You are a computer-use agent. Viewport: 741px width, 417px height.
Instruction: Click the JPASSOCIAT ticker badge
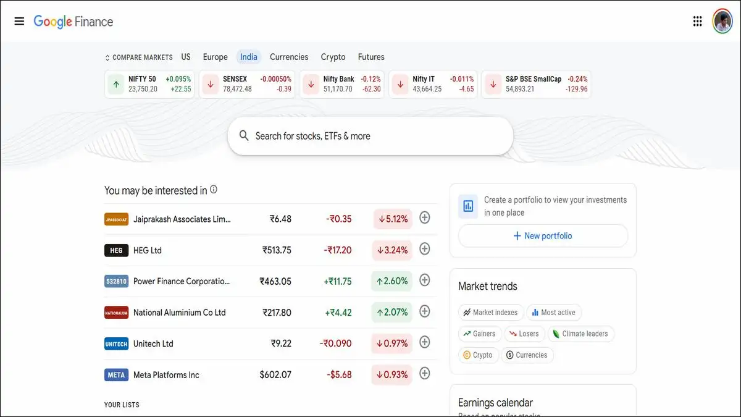click(x=116, y=219)
